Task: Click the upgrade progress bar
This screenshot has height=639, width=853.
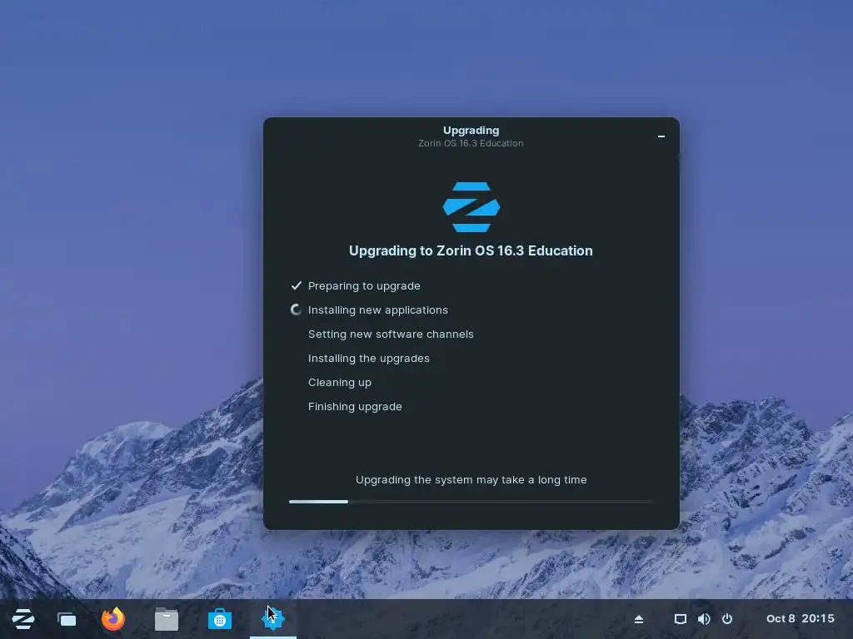Action: pos(471,502)
